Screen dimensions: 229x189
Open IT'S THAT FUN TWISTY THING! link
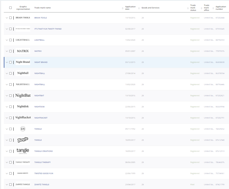pyautogui.click(x=48, y=29)
